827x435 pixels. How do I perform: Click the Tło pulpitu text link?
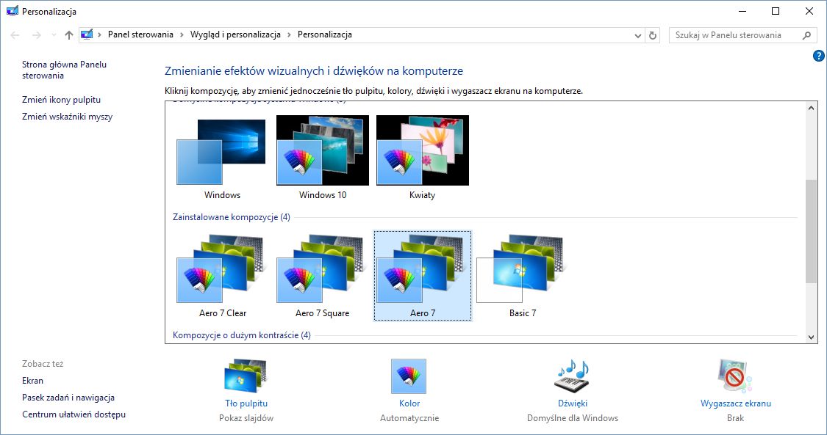click(246, 403)
